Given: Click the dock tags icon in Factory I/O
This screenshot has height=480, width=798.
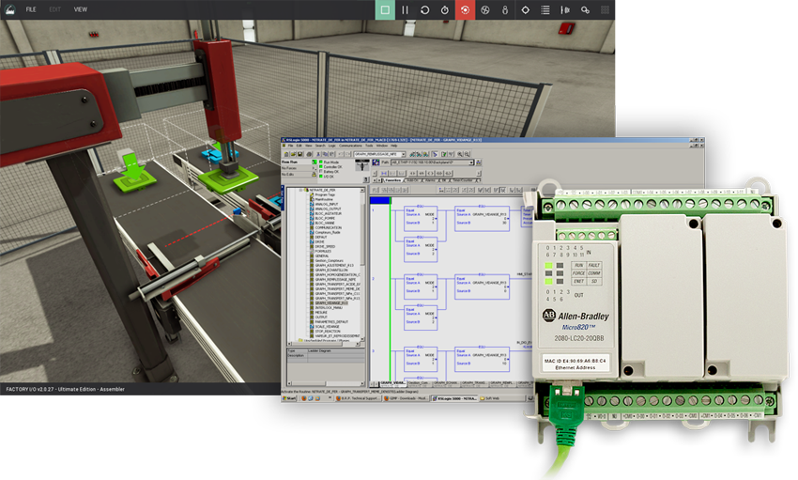Looking at the screenshot, I should [x=565, y=9].
